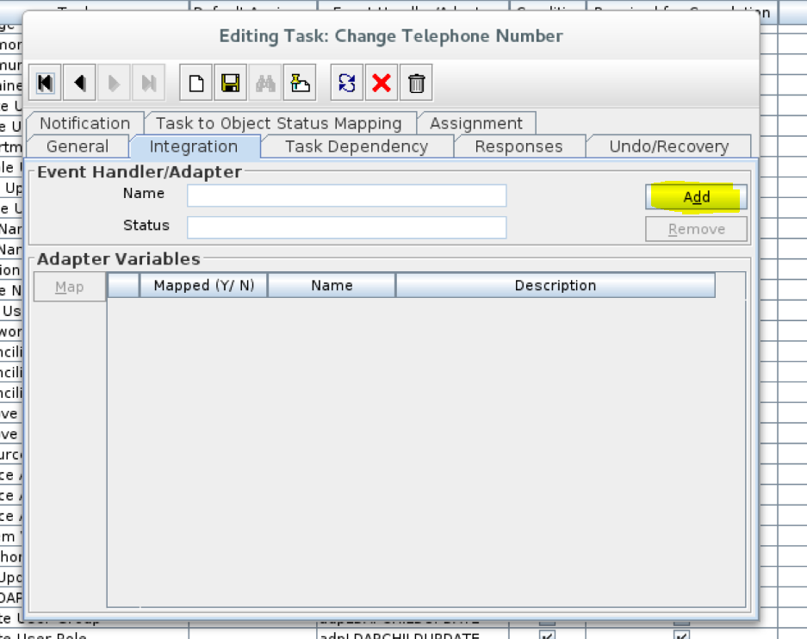Image resolution: width=807 pixels, height=639 pixels.
Task: Open the Task to Object Status Mapping tab
Action: 280,123
